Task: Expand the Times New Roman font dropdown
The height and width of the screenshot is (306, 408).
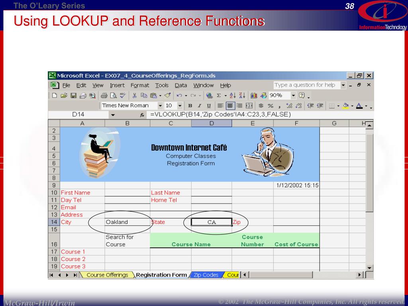Action: pyautogui.click(x=160, y=106)
